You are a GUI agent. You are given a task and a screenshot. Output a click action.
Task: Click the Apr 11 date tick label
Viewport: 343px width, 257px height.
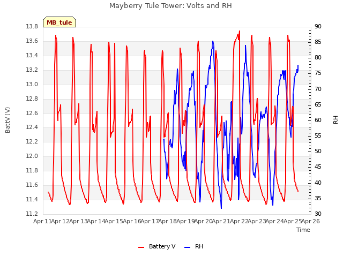[x=43, y=221]
